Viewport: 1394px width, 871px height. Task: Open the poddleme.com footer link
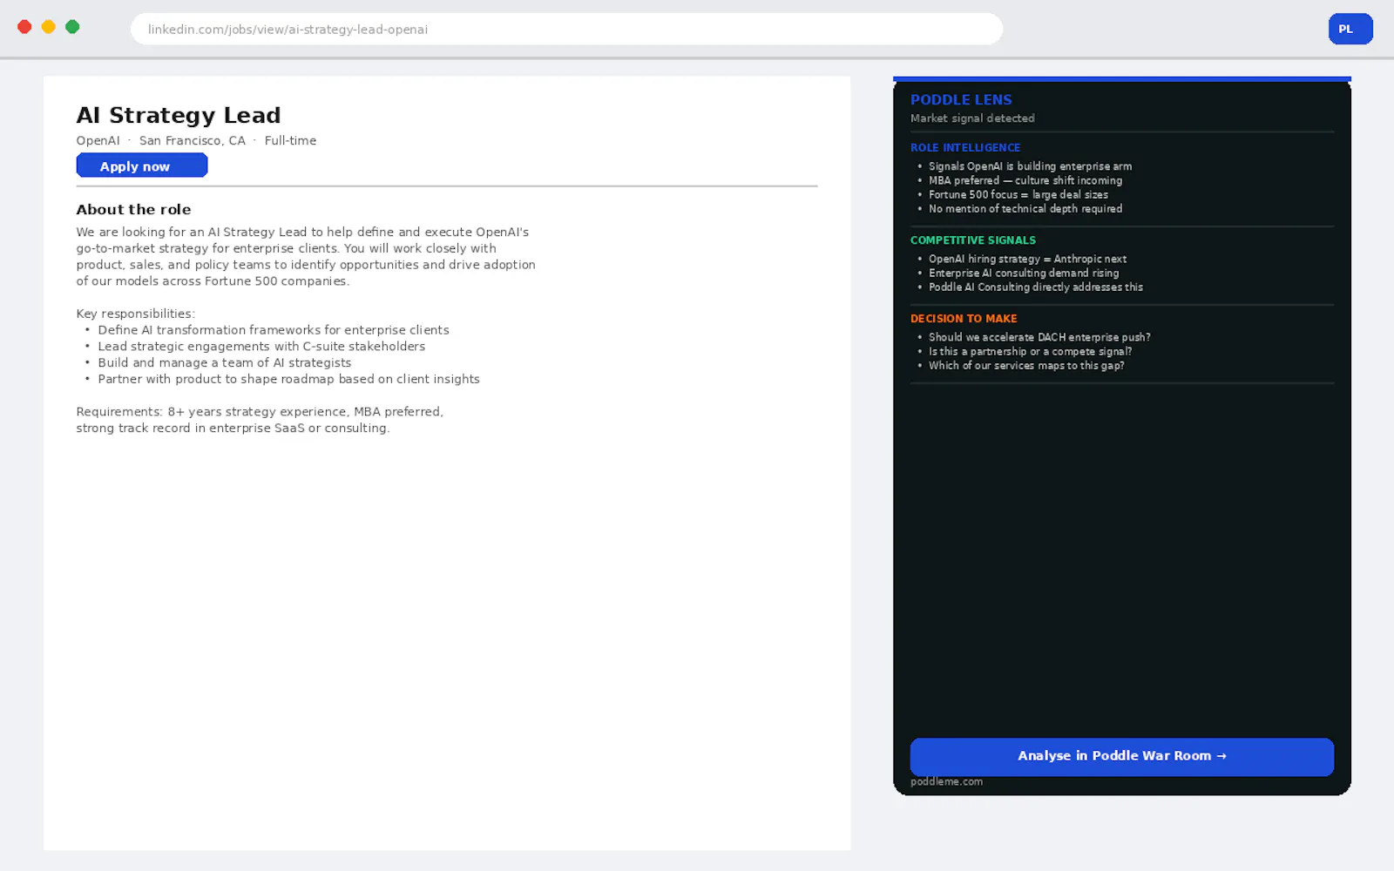pyautogui.click(x=946, y=781)
